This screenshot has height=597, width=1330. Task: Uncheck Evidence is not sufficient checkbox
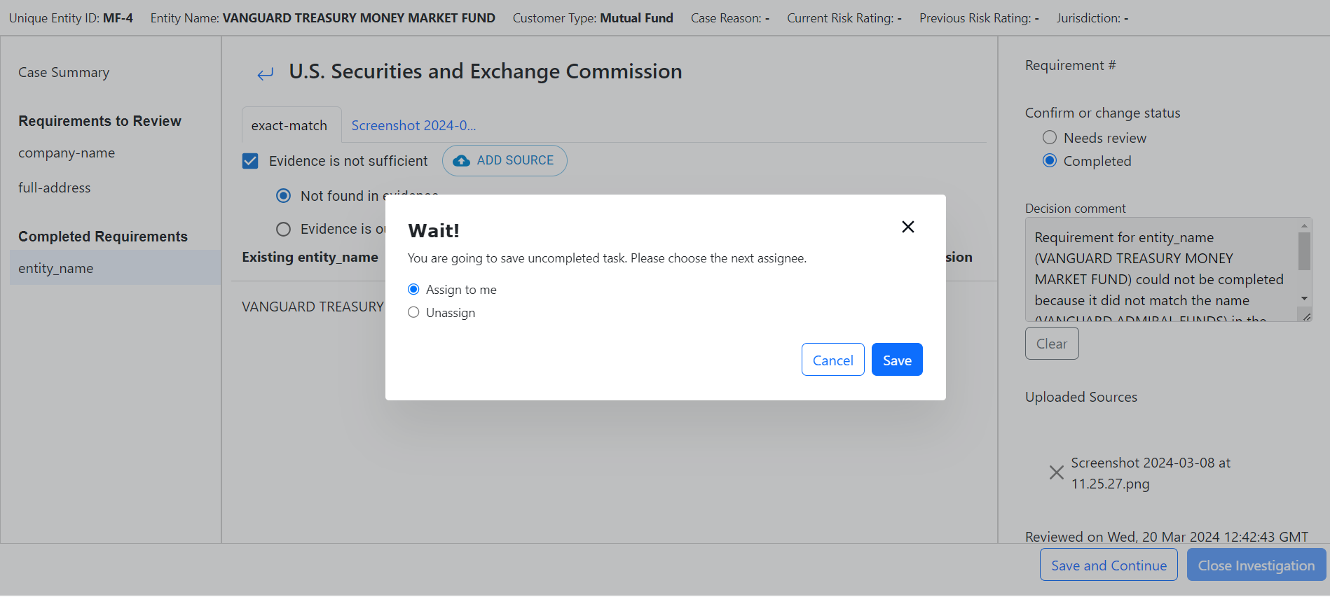[x=250, y=162]
